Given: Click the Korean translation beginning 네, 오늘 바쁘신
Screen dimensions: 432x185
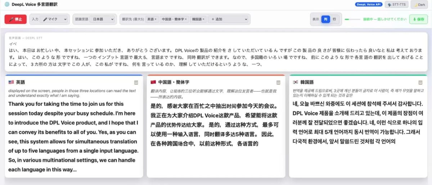Looking at the screenshot, I should click(x=357, y=122).
